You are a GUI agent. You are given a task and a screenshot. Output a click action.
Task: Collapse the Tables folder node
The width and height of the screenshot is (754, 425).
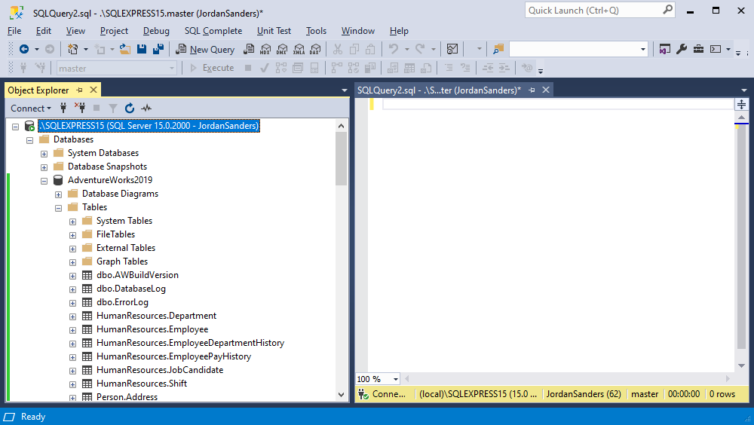click(58, 208)
